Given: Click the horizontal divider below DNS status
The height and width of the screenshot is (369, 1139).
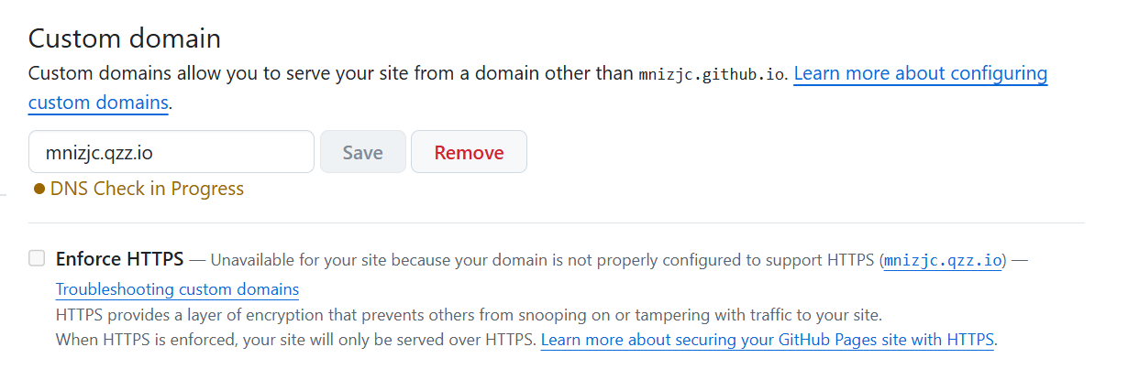Looking at the screenshot, I should (x=557, y=222).
